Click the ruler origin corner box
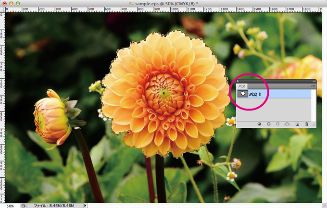The image size is (327, 208). tap(2, 10)
